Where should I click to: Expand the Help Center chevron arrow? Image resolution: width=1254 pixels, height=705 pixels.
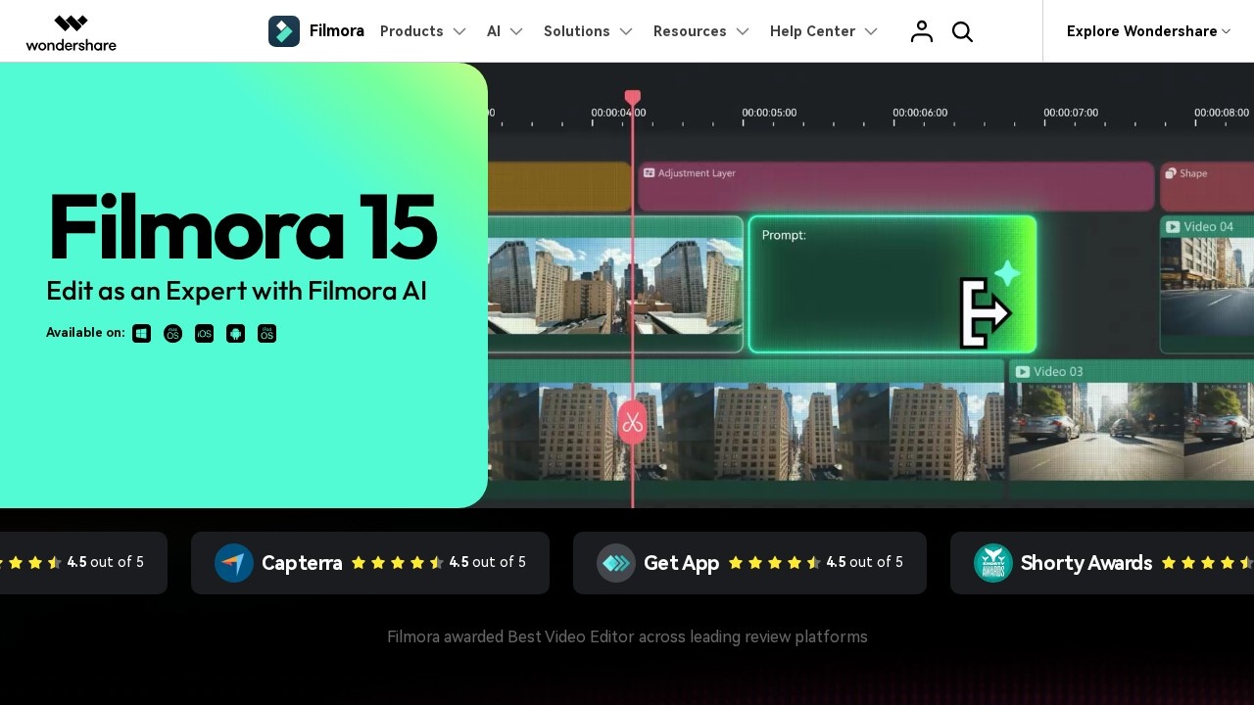(x=871, y=31)
